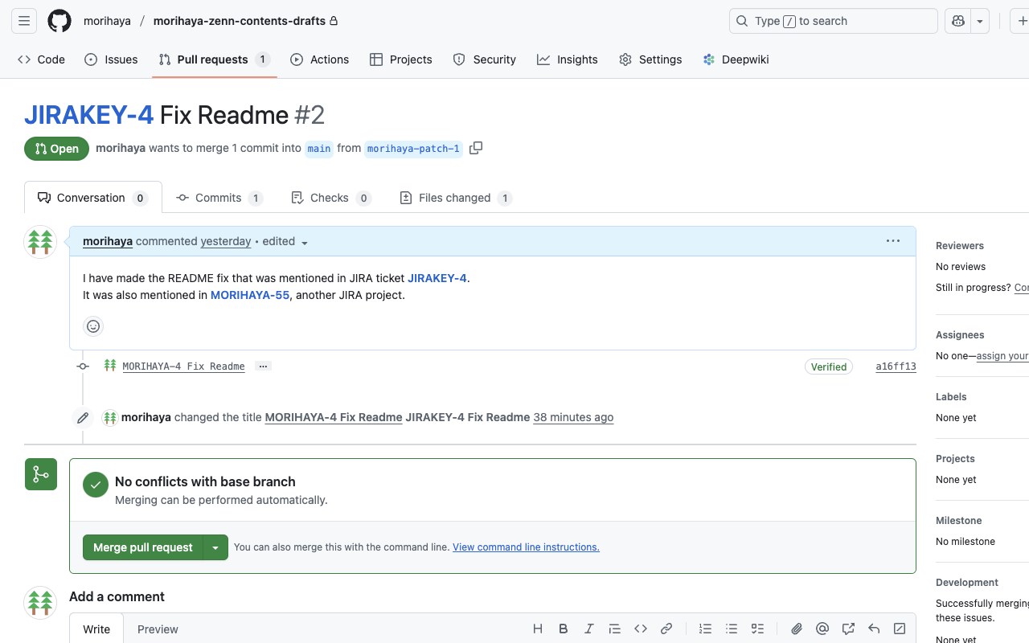Screen dimensions: 1029x643
Task: Insert an unordered bullet list
Action: click(732, 629)
